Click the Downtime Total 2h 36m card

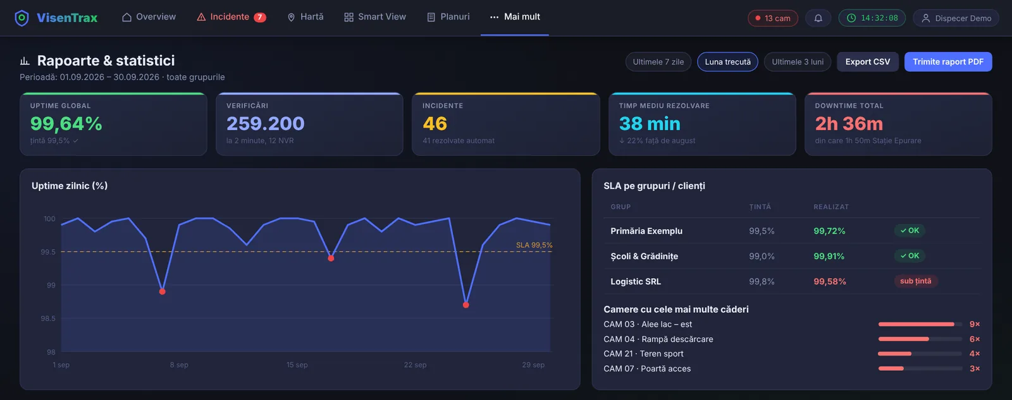898,124
